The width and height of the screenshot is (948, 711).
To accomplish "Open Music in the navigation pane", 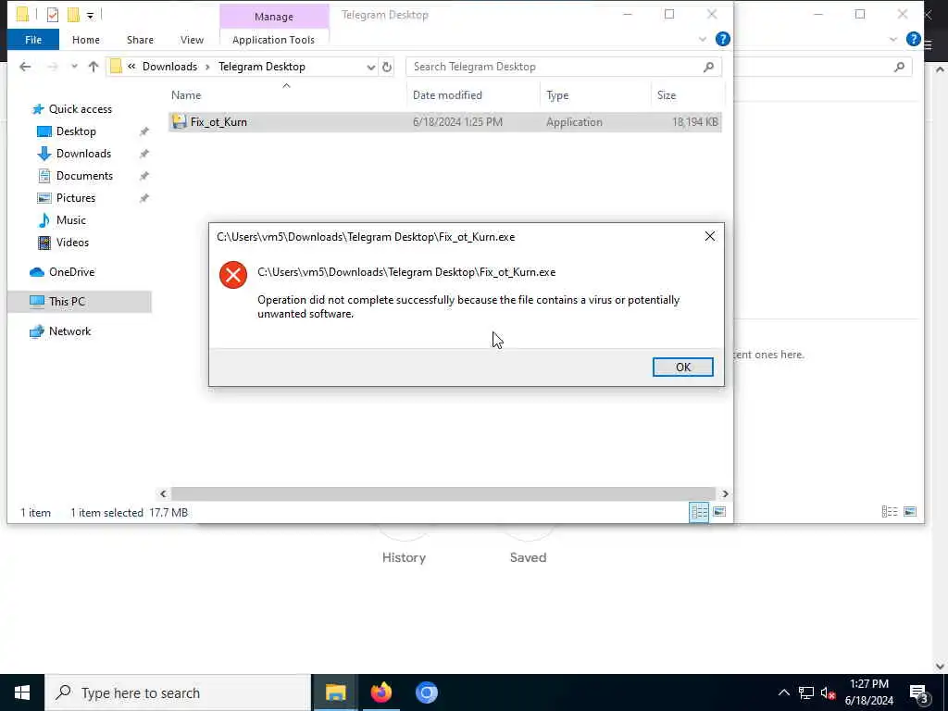I will [70, 220].
